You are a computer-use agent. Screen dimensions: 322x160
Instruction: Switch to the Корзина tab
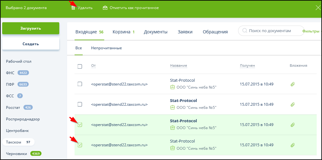[123, 32]
